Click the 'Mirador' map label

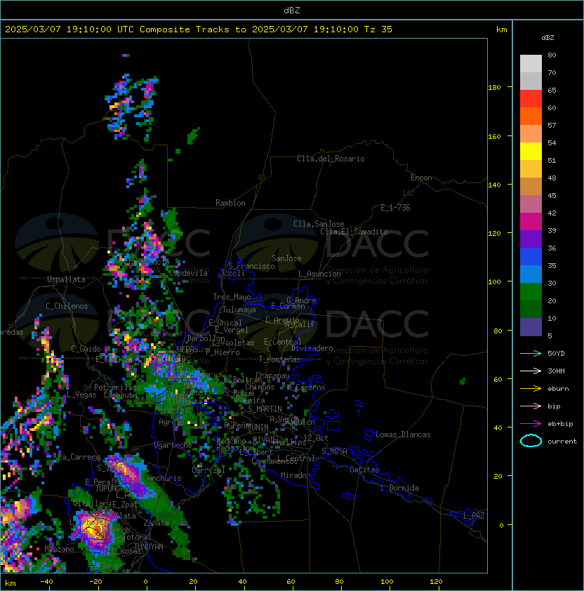[296, 475]
